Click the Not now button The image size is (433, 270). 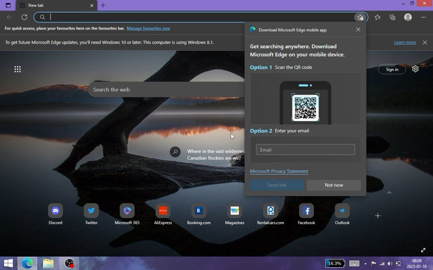[334, 185]
